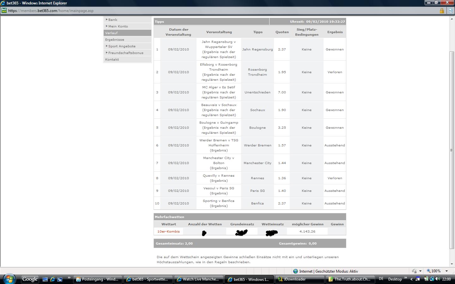Click the security lock icon in address bar

point(442,11)
